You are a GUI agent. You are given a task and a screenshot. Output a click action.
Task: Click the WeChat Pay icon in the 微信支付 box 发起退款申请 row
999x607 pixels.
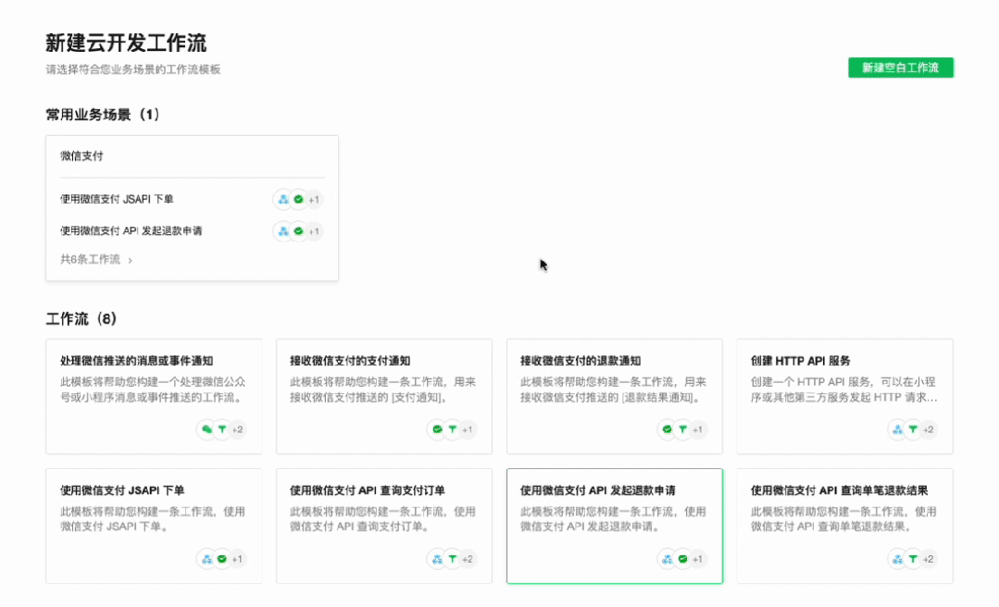pos(299,231)
